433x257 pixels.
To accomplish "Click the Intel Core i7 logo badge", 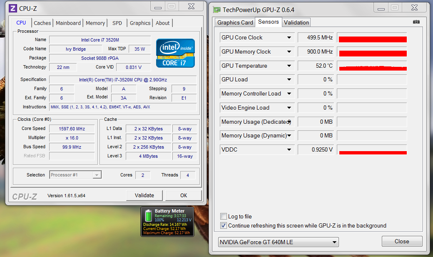I will tap(175, 53).
